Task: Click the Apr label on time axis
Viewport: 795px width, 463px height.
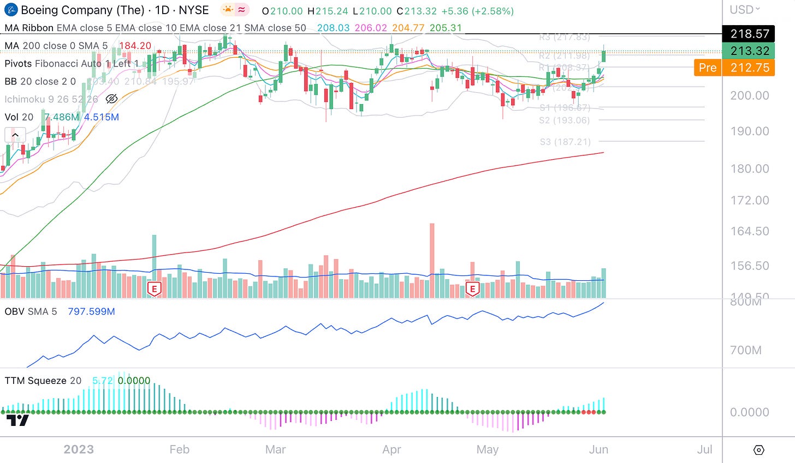Action: (x=391, y=449)
